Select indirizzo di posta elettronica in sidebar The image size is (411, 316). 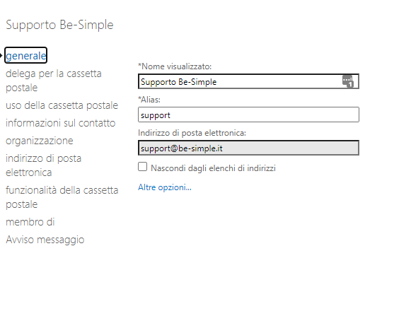(44, 165)
